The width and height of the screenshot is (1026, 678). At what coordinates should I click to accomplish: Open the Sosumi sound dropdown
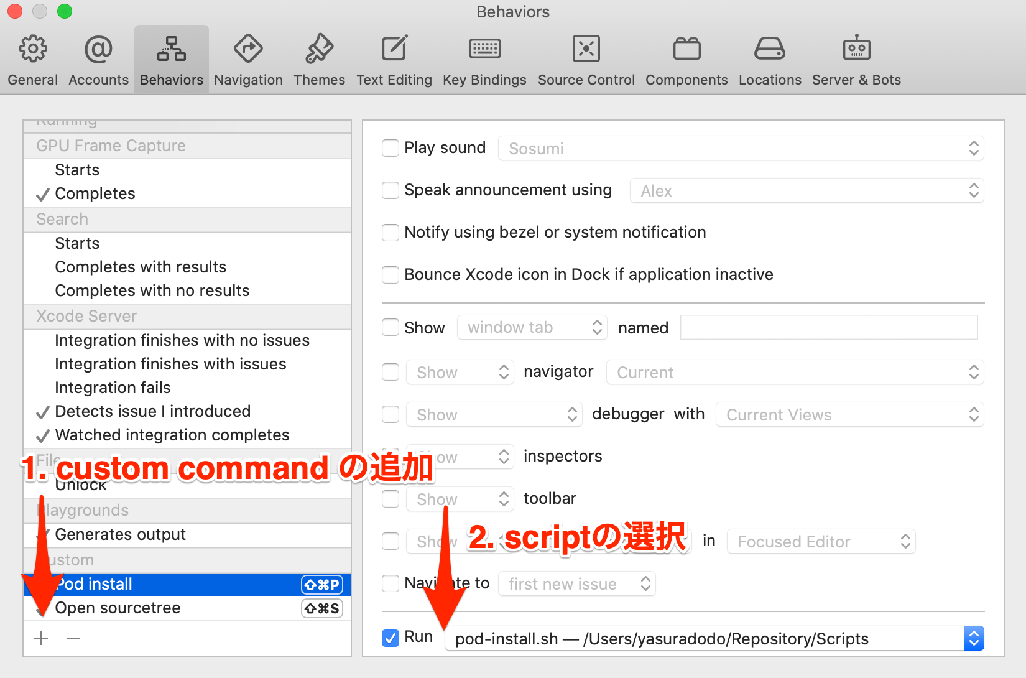(x=741, y=148)
